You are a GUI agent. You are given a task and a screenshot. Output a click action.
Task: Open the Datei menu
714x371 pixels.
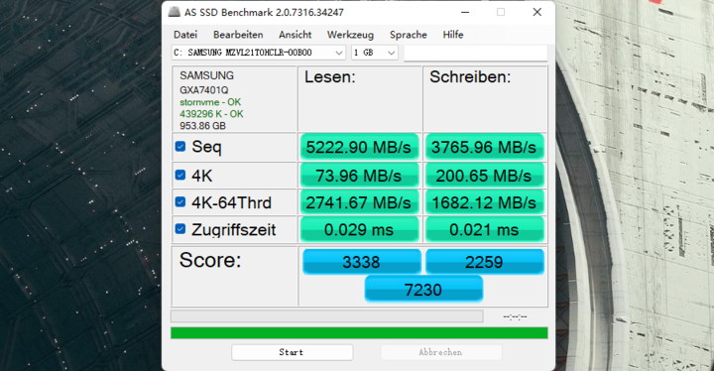click(x=185, y=35)
